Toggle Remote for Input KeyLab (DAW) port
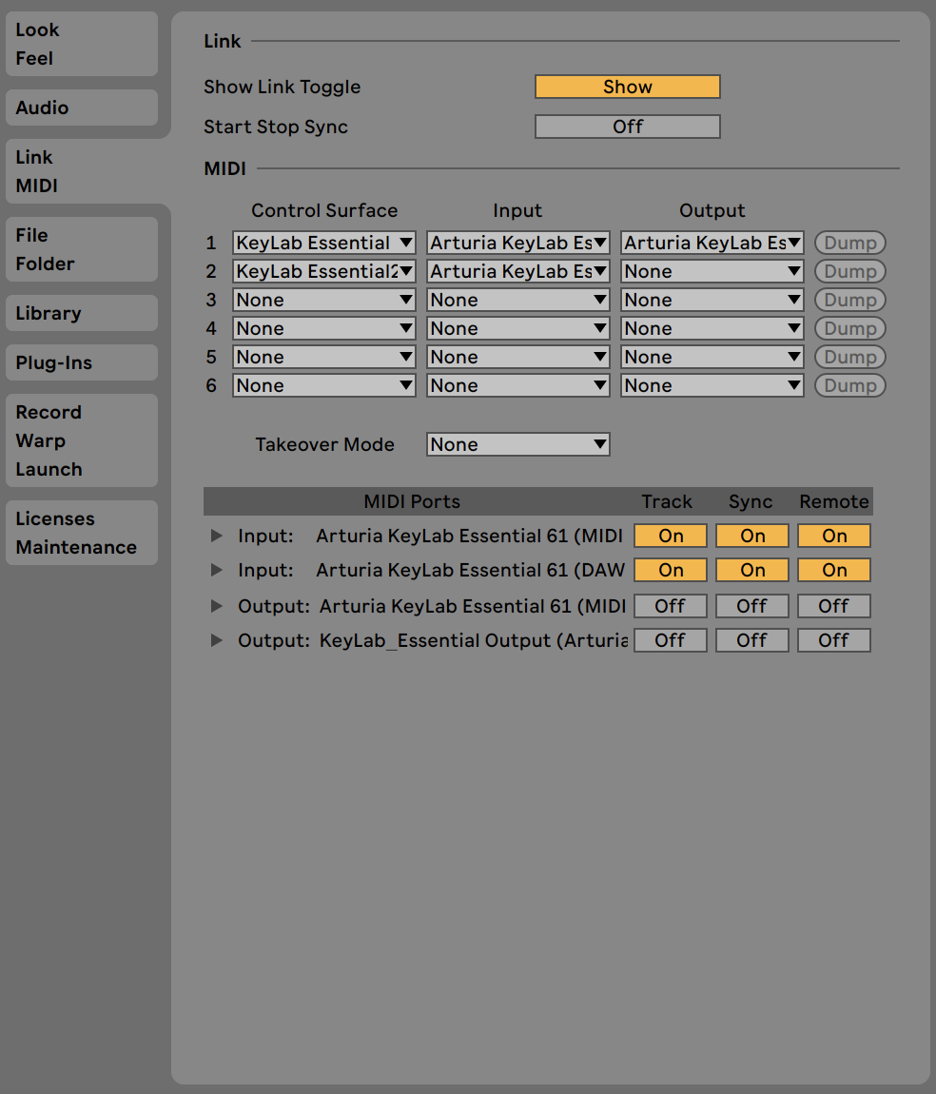 834,570
